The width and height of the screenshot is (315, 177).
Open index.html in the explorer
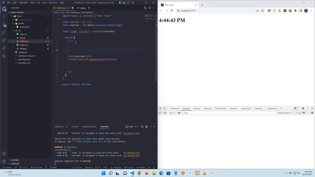tap(25, 27)
